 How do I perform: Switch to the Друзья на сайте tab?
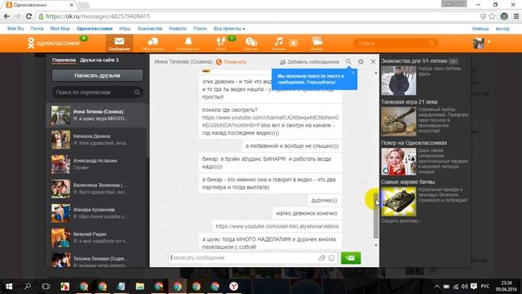click(100, 60)
